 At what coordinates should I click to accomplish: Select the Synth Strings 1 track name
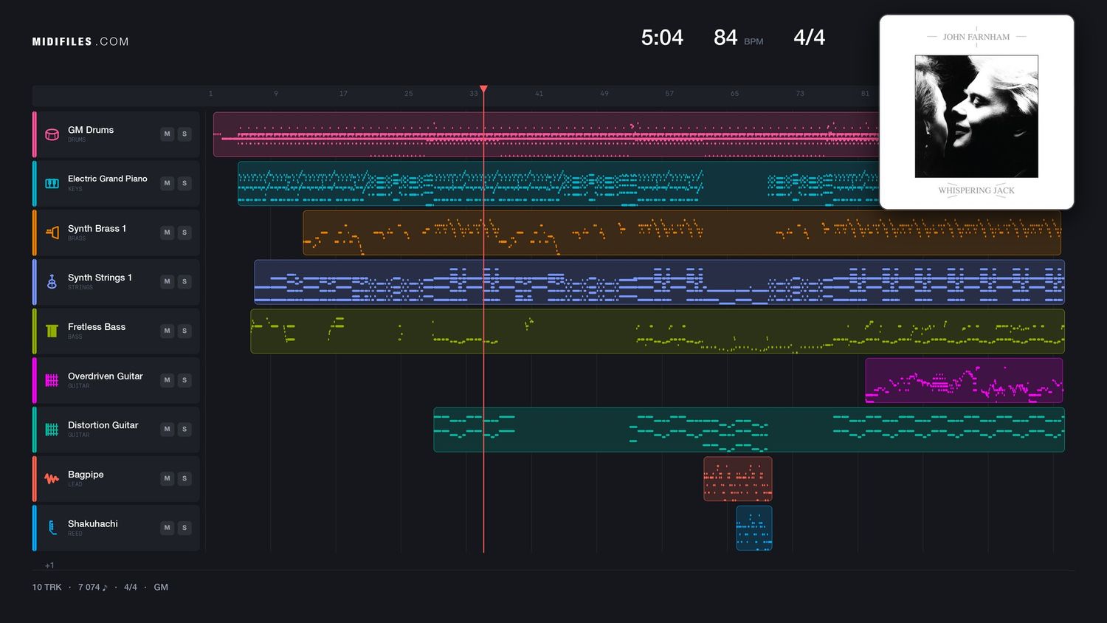pos(100,278)
